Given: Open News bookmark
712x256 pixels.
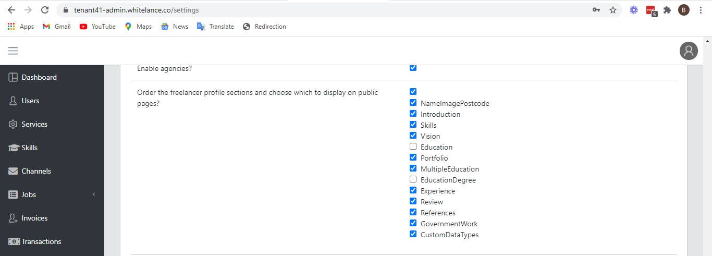Looking at the screenshot, I should 175,27.
